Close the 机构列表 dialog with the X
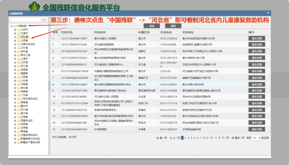Screen dimensions: 289x165 tap(268, 13)
